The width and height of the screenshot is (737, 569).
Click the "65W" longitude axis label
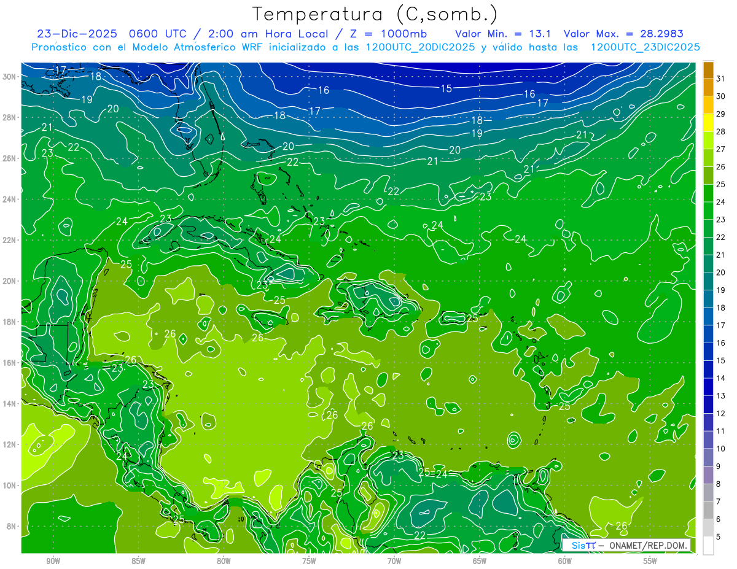480,561
